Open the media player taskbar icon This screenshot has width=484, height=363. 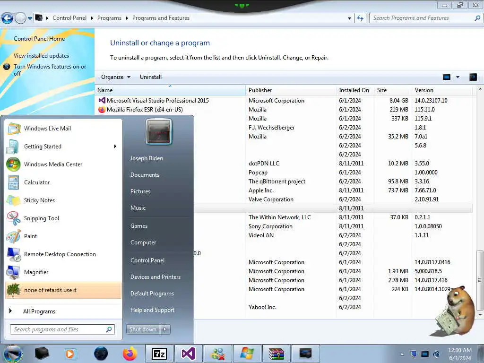(70, 354)
